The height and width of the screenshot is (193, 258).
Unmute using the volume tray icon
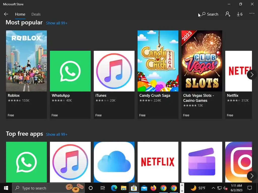tap(225, 188)
